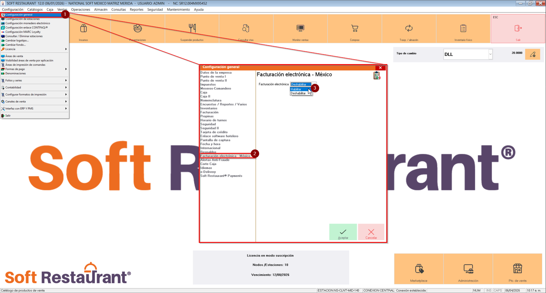The width and height of the screenshot is (546, 293).
Task: Click Cancelar in Configuración general dialog
Action: 371,232
